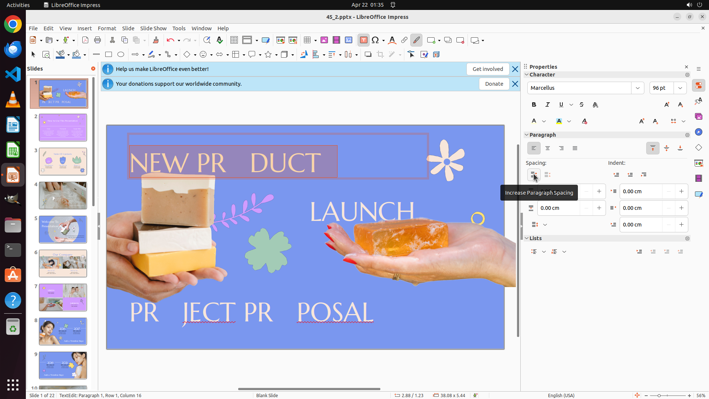Toggle Italic in the Character panel
The height and width of the screenshot is (399, 709).
(x=548, y=105)
